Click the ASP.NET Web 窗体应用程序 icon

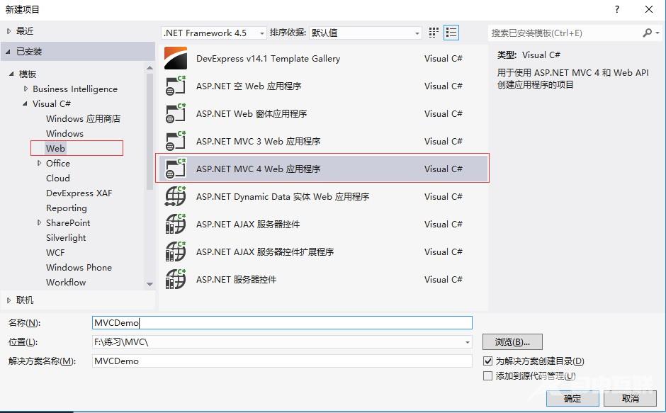coord(176,113)
